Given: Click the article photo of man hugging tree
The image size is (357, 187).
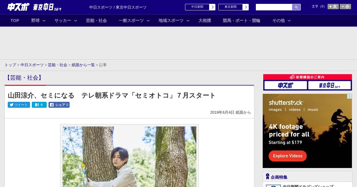Looking at the screenshot, I should 129,156.
